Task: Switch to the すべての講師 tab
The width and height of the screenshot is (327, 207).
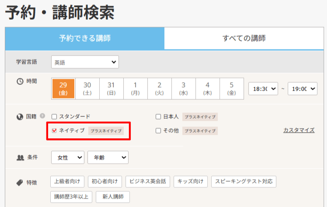Action: (244, 38)
